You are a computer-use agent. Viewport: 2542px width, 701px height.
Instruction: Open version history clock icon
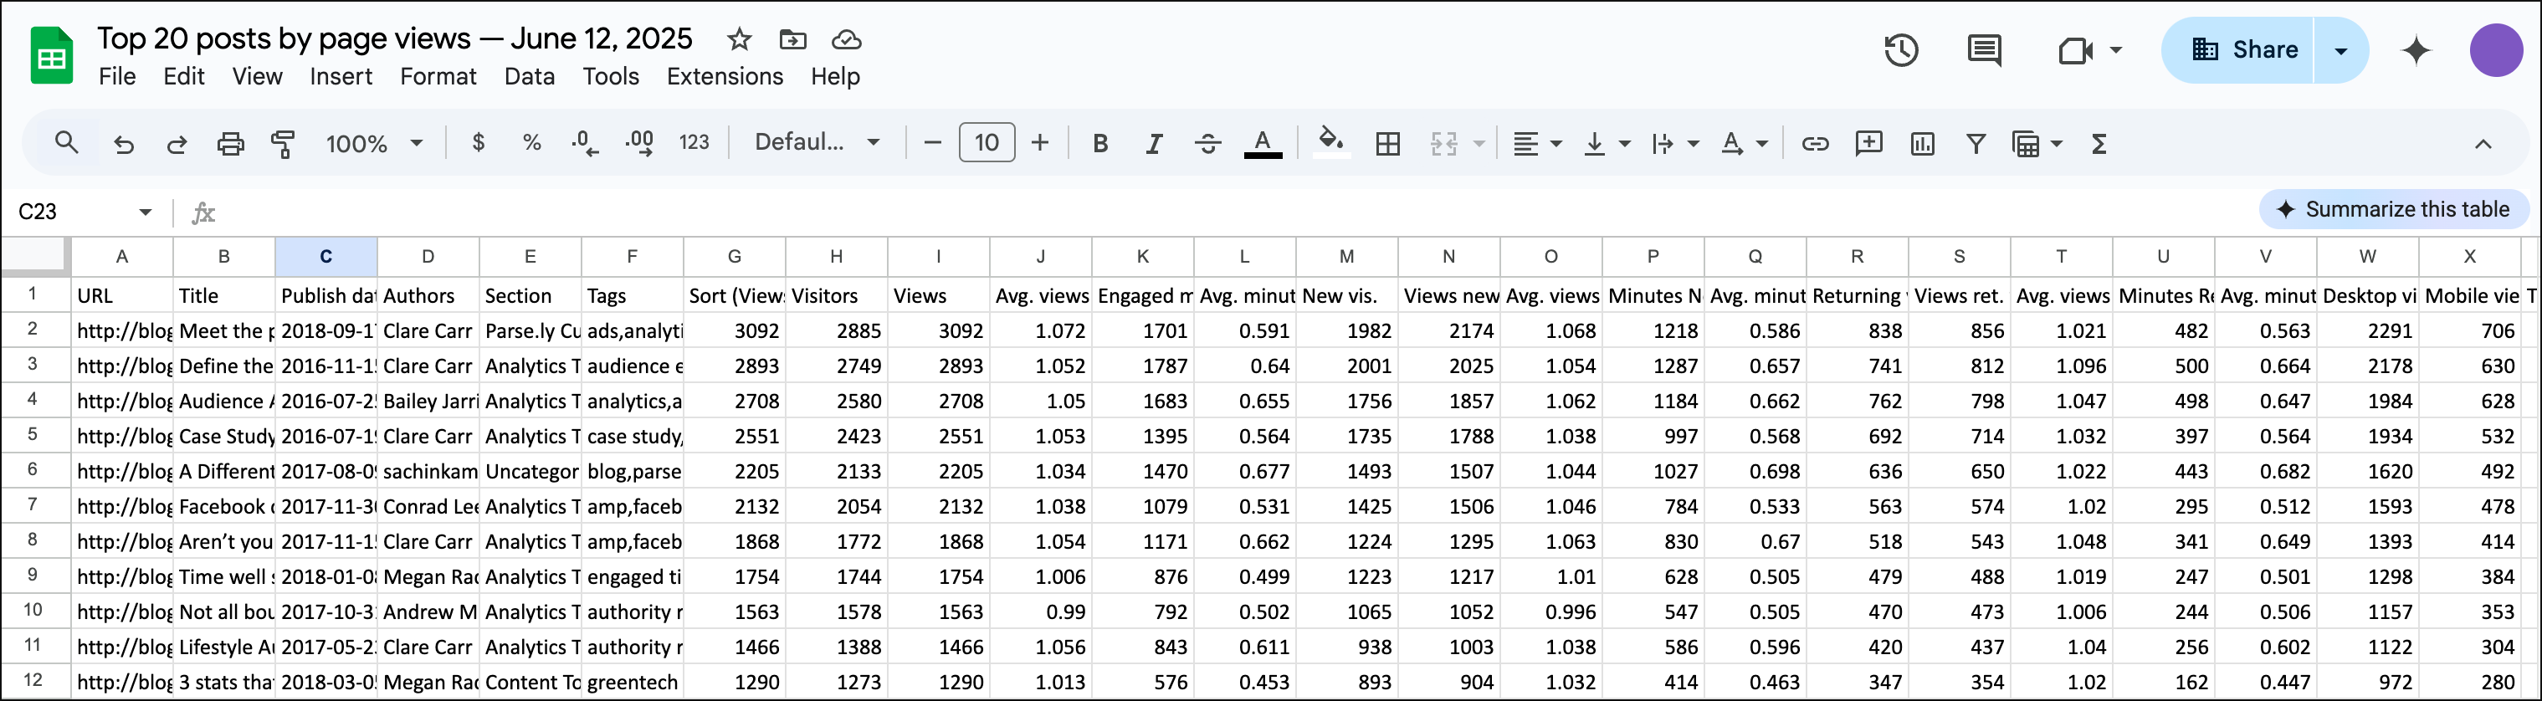(x=1900, y=50)
